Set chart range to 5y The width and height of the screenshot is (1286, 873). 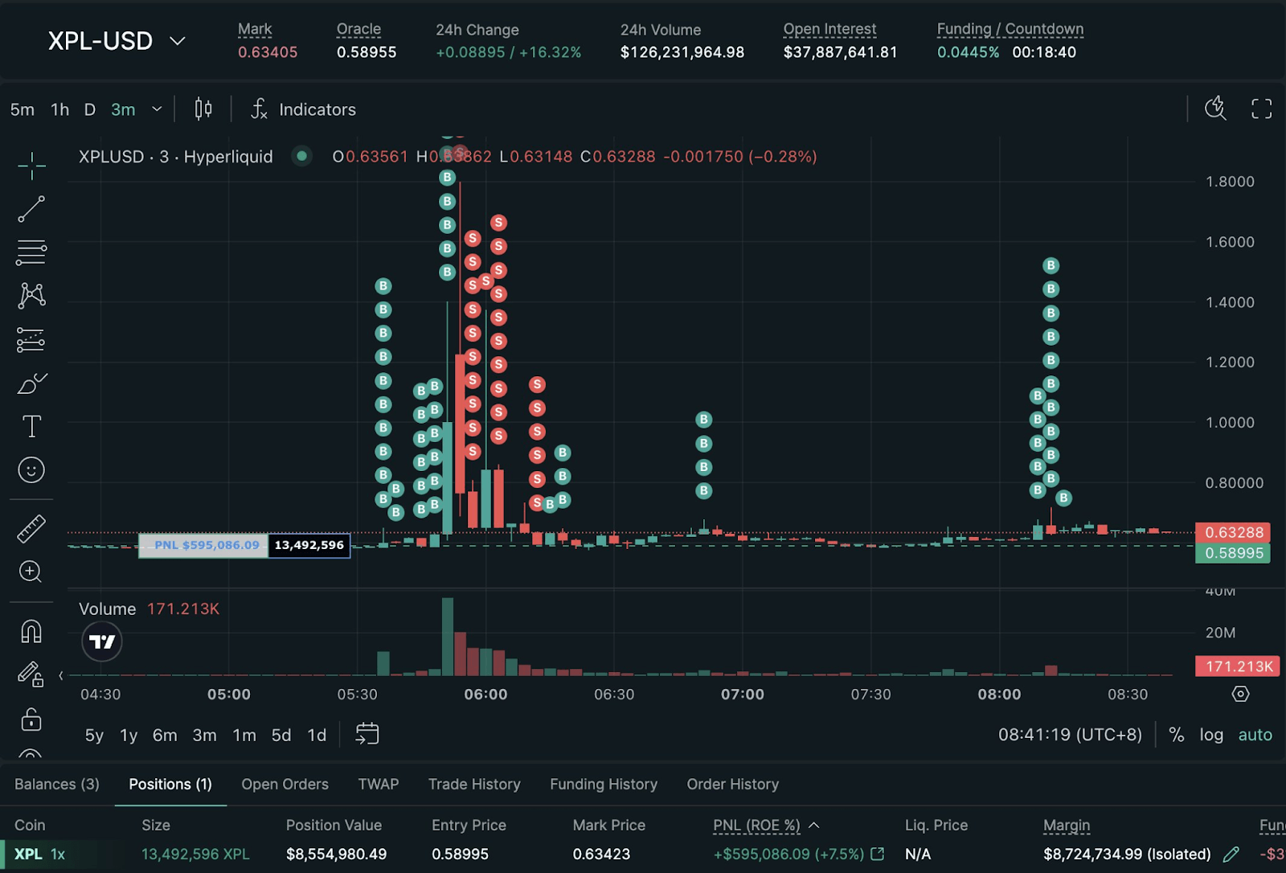94,735
